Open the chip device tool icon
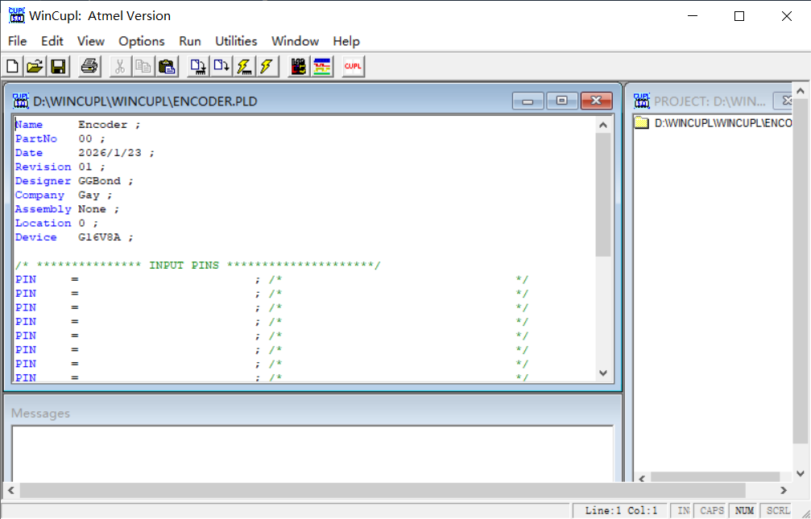The height and width of the screenshot is (519, 811). (x=299, y=67)
